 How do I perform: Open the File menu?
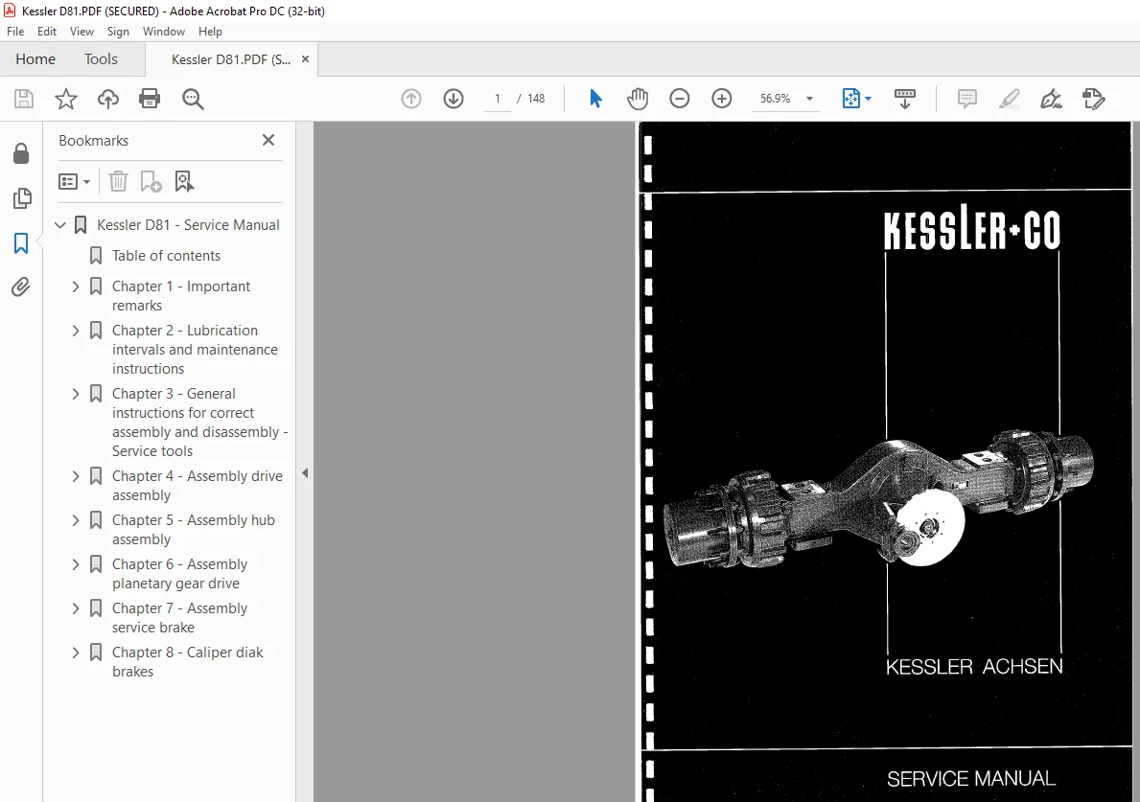point(15,32)
